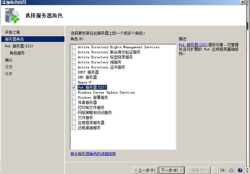This screenshot has width=250, height=174.
Task: Open the Web 服务器(IIS) description link
Action: point(193,45)
